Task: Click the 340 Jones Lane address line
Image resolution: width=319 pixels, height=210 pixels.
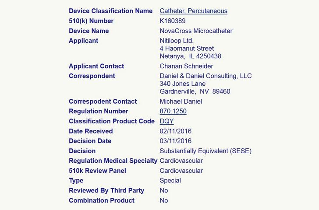Action: pos(182,84)
